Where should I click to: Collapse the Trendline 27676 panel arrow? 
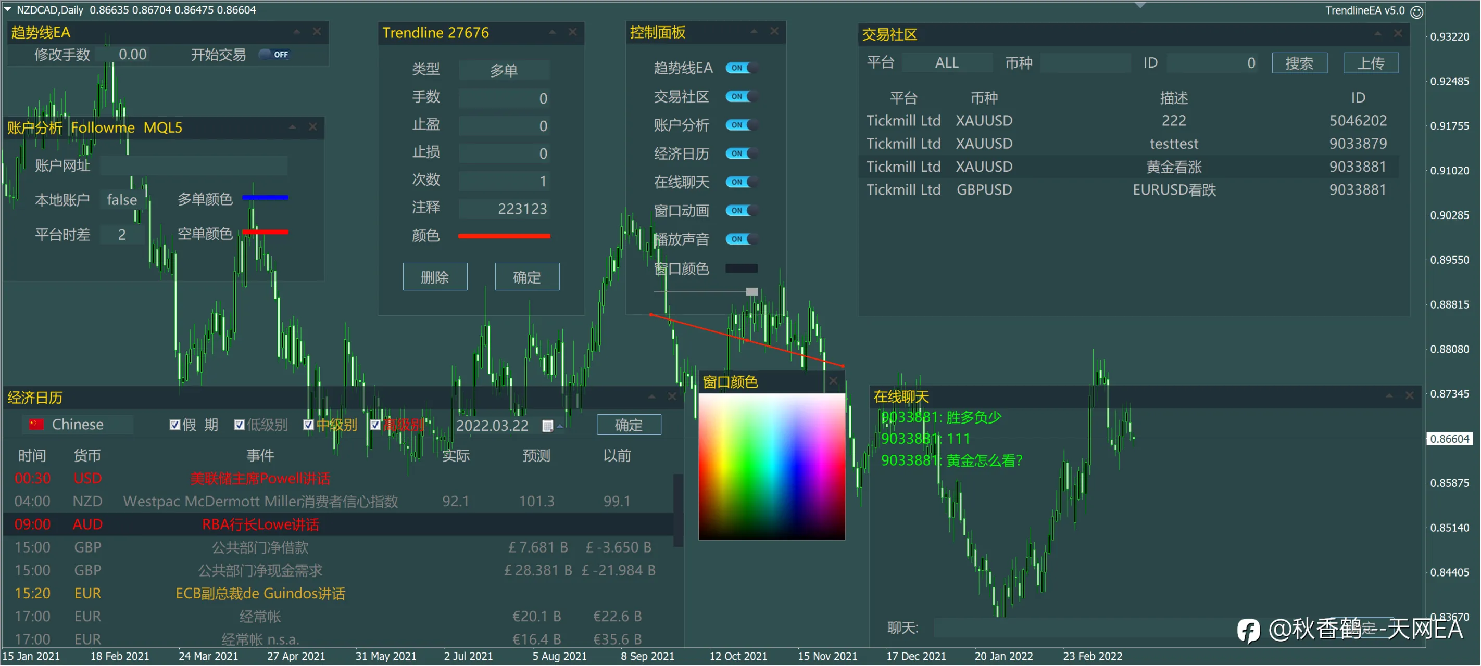pyautogui.click(x=552, y=32)
